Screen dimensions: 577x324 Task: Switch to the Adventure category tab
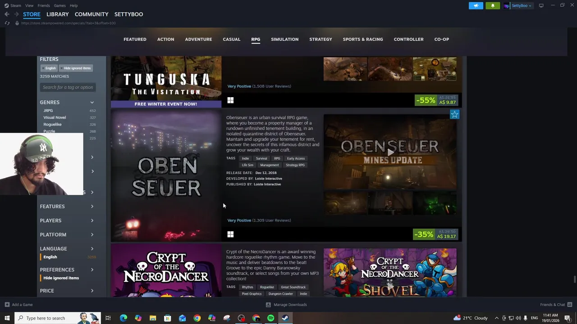tap(198, 39)
